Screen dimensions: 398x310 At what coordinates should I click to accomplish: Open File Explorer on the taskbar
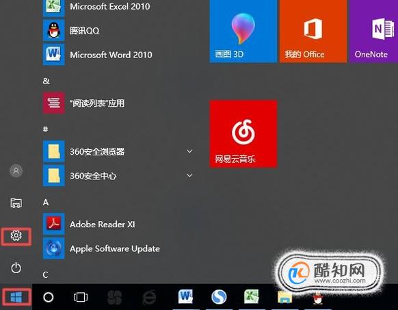click(x=284, y=297)
